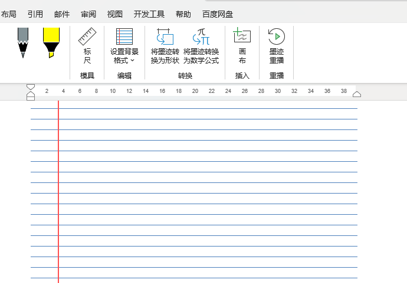Image resolution: width=407 pixels, height=283 pixels.
Task: Select the yellow highlighter pen
Action: coord(51,43)
